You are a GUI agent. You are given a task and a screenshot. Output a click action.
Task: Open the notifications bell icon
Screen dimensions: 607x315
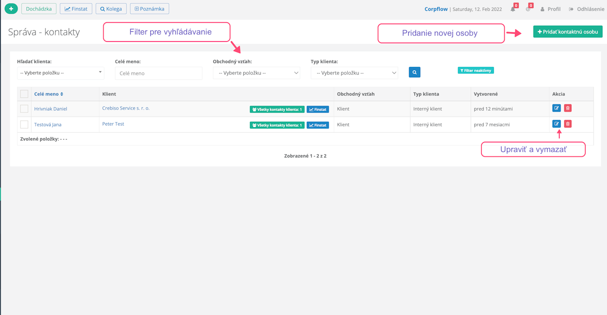513,9
